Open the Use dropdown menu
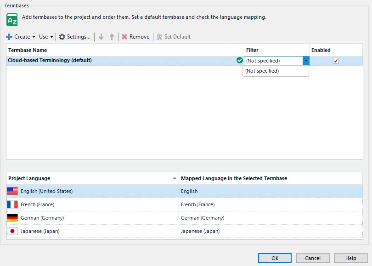Viewport: 372px width, 266px height. [44, 37]
